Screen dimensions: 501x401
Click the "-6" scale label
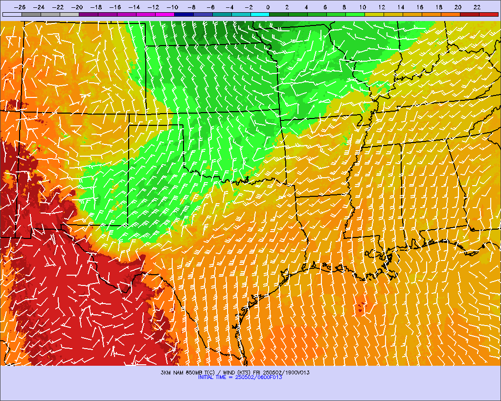[210, 7]
